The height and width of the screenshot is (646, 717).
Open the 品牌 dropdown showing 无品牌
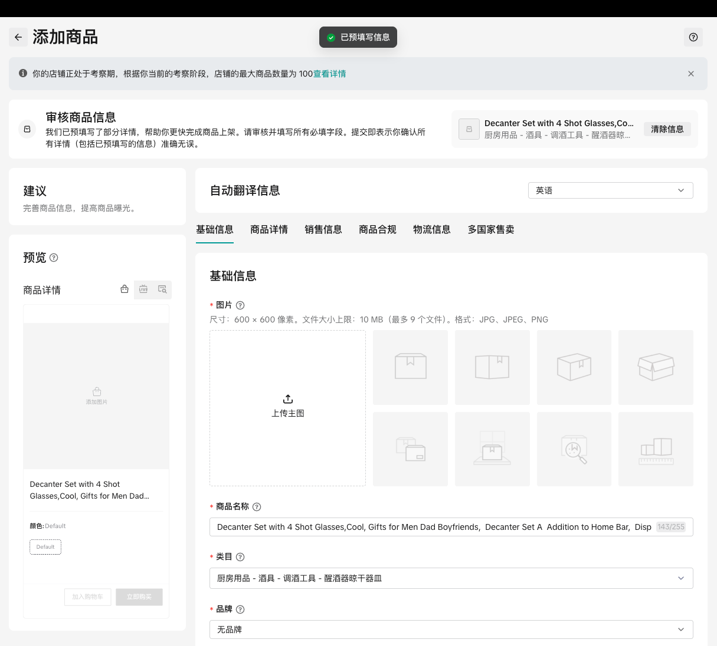click(x=451, y=629)
